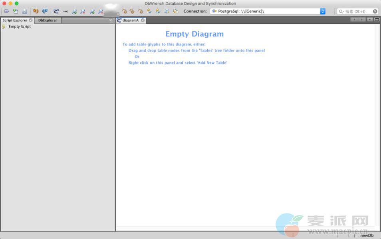Viewport: 381px width, 239px height.
Task: Select the Empty Script tree node
Action: coord(20,27)
